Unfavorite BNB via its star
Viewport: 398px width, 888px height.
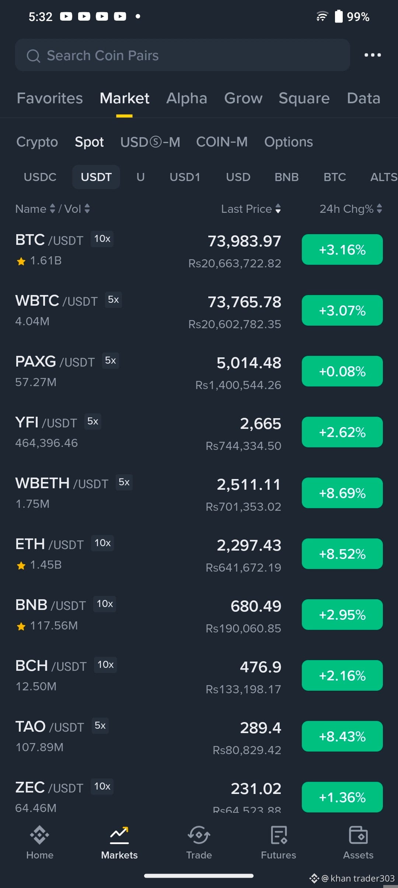click(x=21, y=627)
